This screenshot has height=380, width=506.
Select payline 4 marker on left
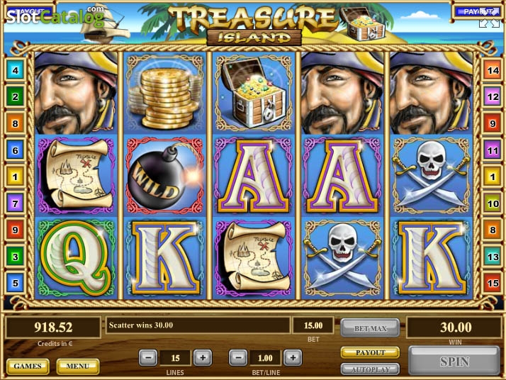tap(15, 69)
